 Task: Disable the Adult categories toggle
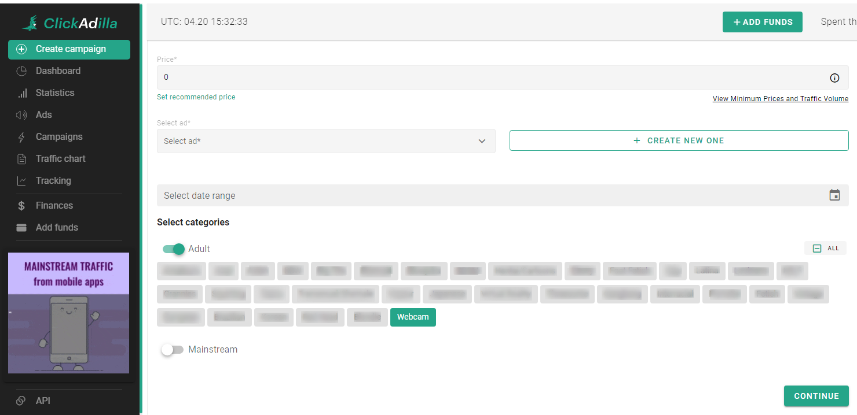[x=174, y=249]
